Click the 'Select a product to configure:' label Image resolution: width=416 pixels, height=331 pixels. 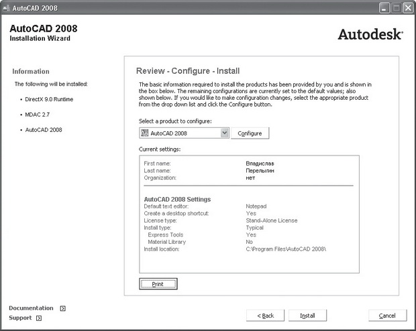[175, 121]
